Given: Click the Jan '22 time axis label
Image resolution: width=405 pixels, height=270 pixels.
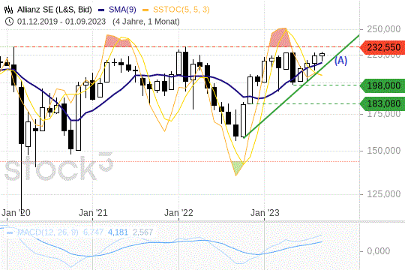Looking at the screenshot, I should (x=178, y=213).
